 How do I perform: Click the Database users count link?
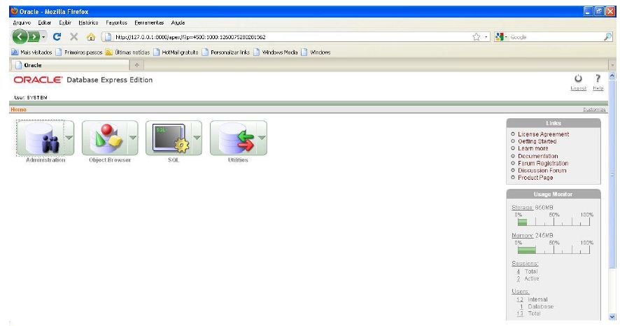[521, 306]
